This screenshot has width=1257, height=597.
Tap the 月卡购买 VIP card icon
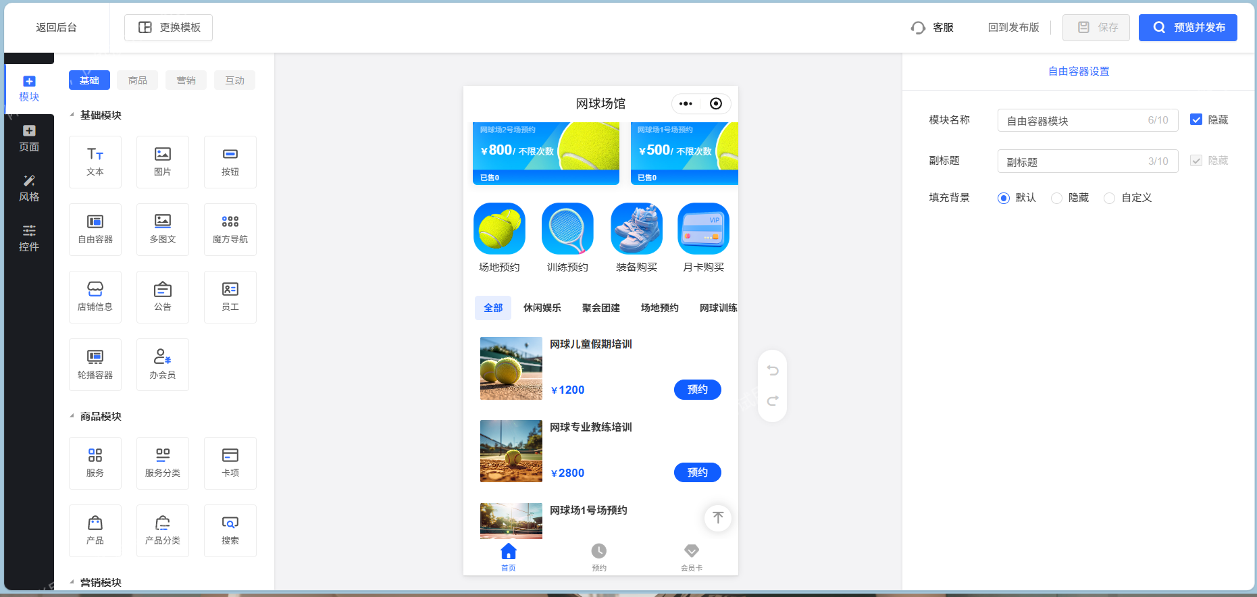[703, 228]
